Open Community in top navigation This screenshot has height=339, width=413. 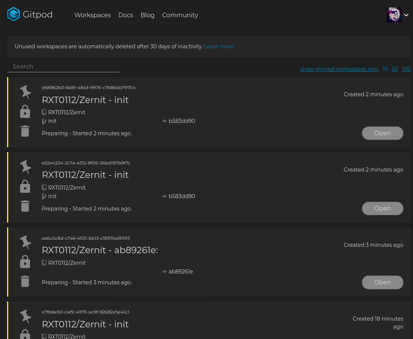click(x=180, y=15)
